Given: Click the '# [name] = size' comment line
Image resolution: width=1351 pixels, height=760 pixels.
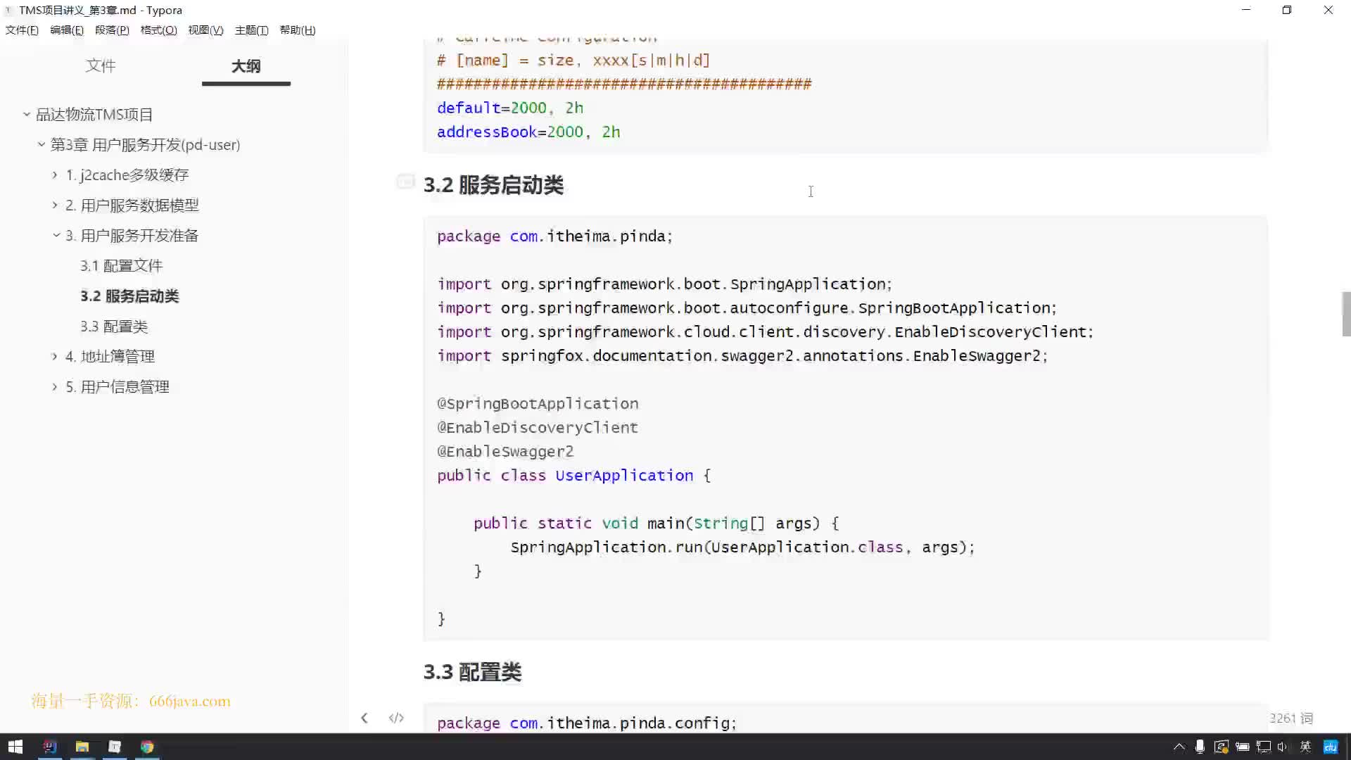Looking at the screenshot, I should pyautogui.click(x=573, y=60).
